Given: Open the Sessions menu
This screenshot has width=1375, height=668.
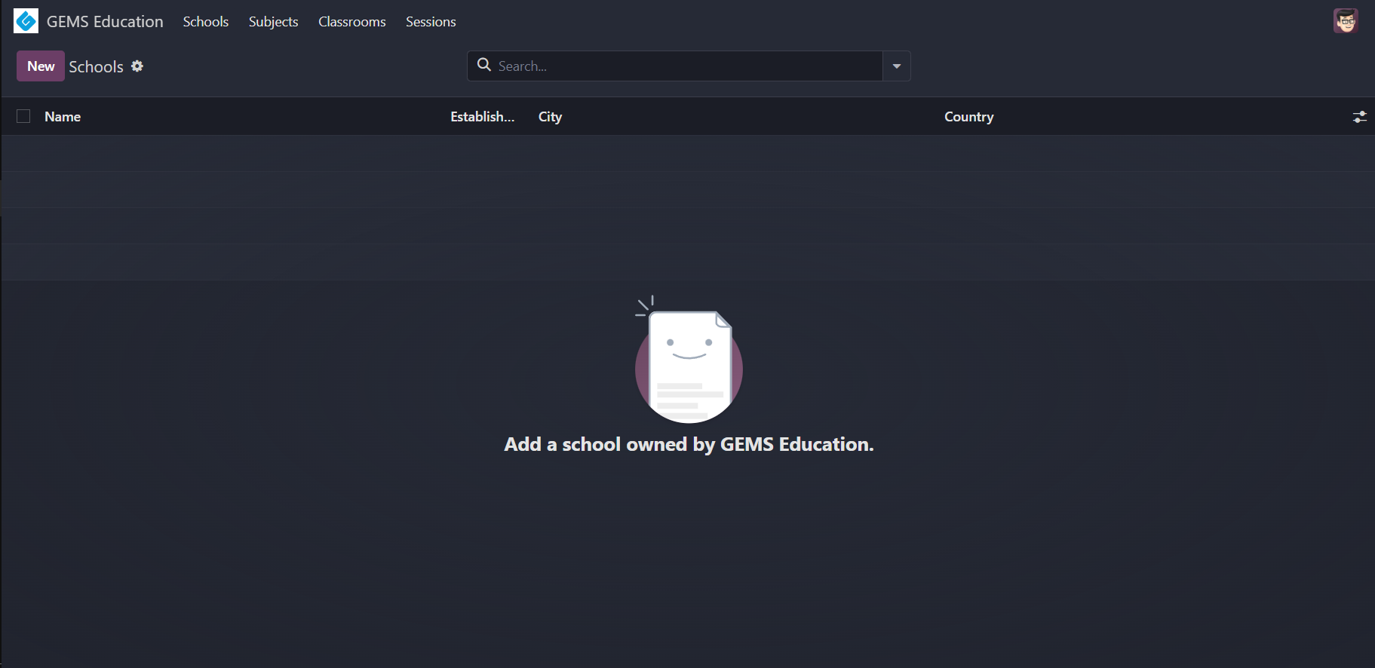Looking at the screenshot, I should tap(431, 22).
